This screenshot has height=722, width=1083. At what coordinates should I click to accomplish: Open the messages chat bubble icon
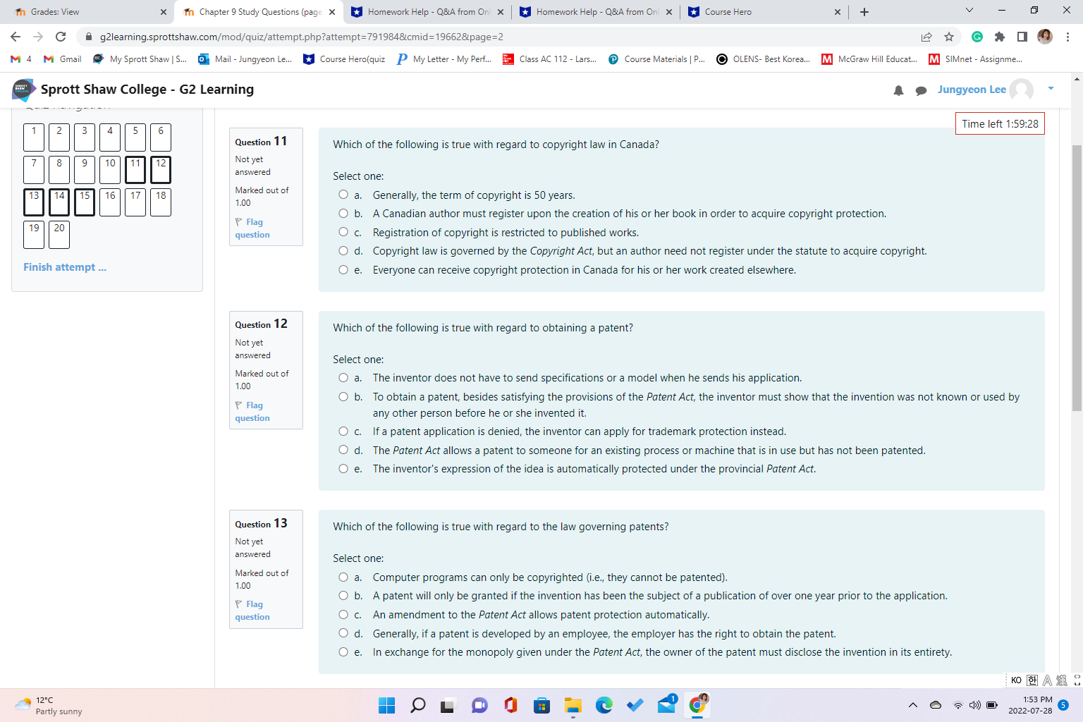coord(921,90)
